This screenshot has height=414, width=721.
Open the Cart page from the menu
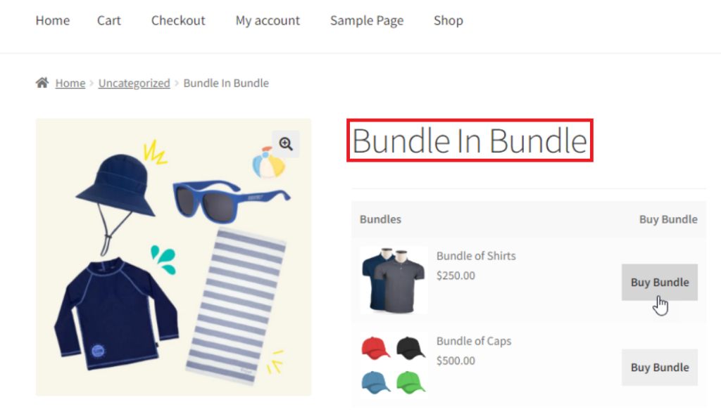[108, 20]
